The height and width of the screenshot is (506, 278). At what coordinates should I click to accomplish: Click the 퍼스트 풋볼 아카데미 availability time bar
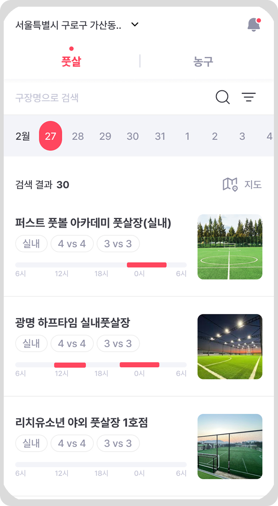click(x=101, y=265)
